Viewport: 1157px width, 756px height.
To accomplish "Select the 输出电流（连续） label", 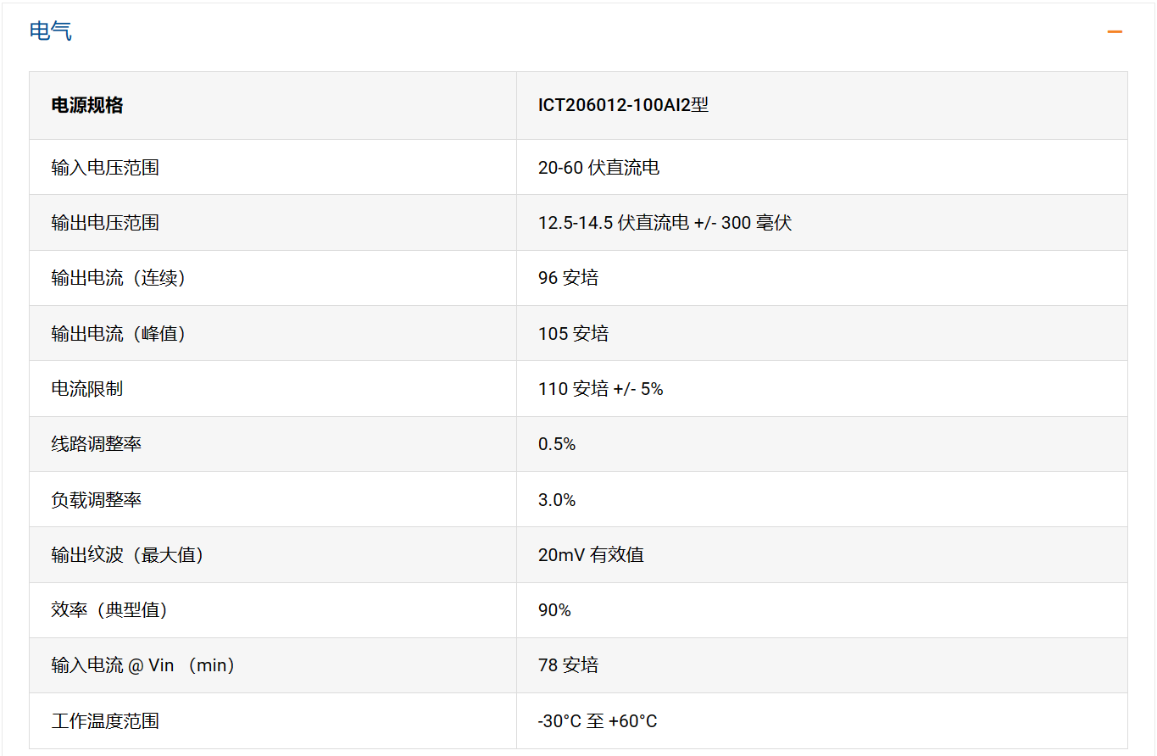I will point(118,278).
